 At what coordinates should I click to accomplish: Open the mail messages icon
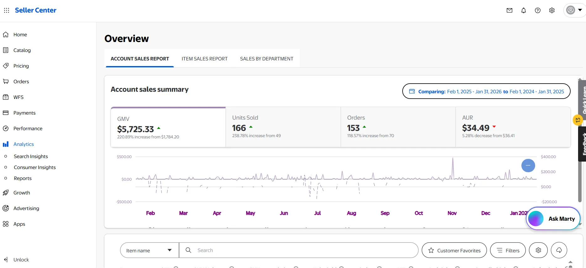tap(509, 10)
